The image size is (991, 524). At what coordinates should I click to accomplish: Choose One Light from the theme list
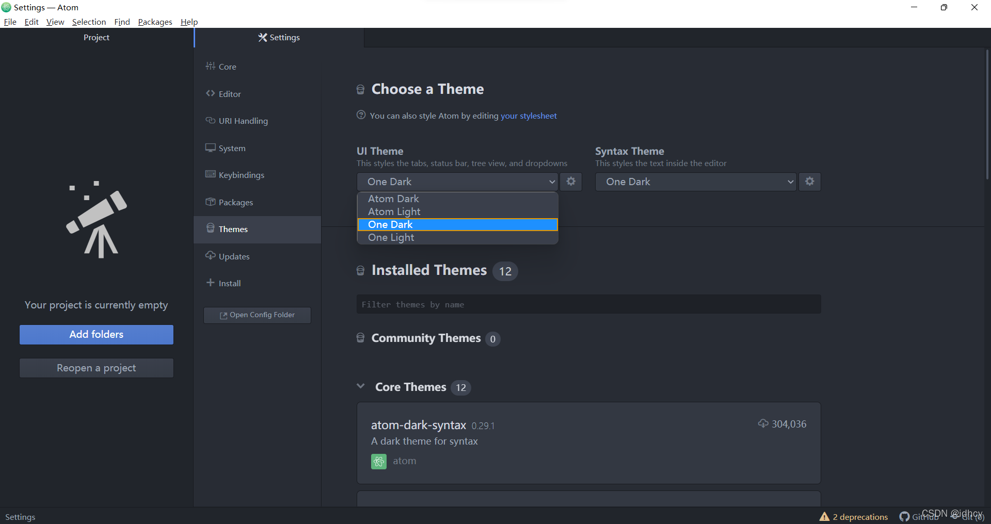click(458, 237)
